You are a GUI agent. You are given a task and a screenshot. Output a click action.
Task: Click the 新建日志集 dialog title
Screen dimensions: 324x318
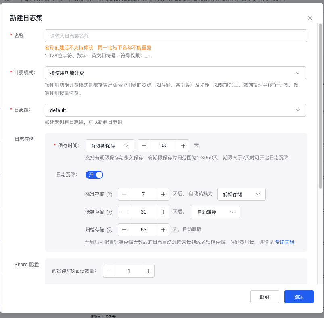pos(26,18)
